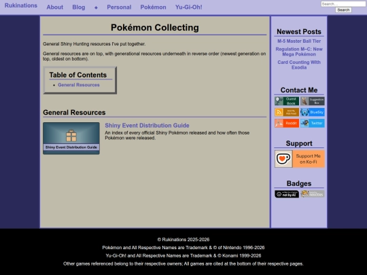Click the Support sidebar heading
The height and width of the screenshot is (275, 367).
point(299,143)
